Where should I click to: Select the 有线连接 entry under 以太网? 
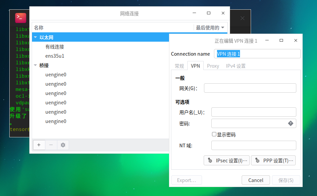tap(55, 46)
